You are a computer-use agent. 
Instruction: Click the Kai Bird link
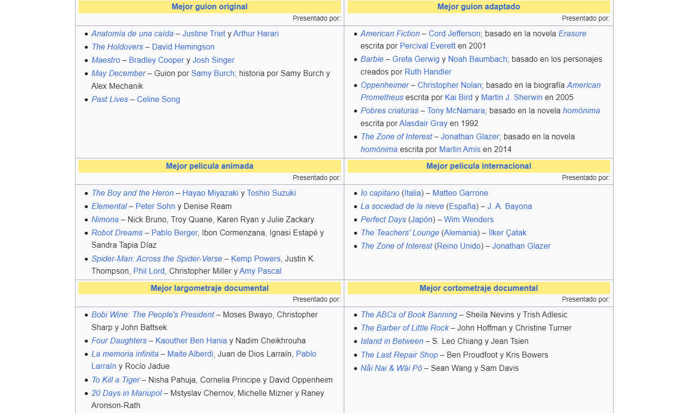click(459, 98)
